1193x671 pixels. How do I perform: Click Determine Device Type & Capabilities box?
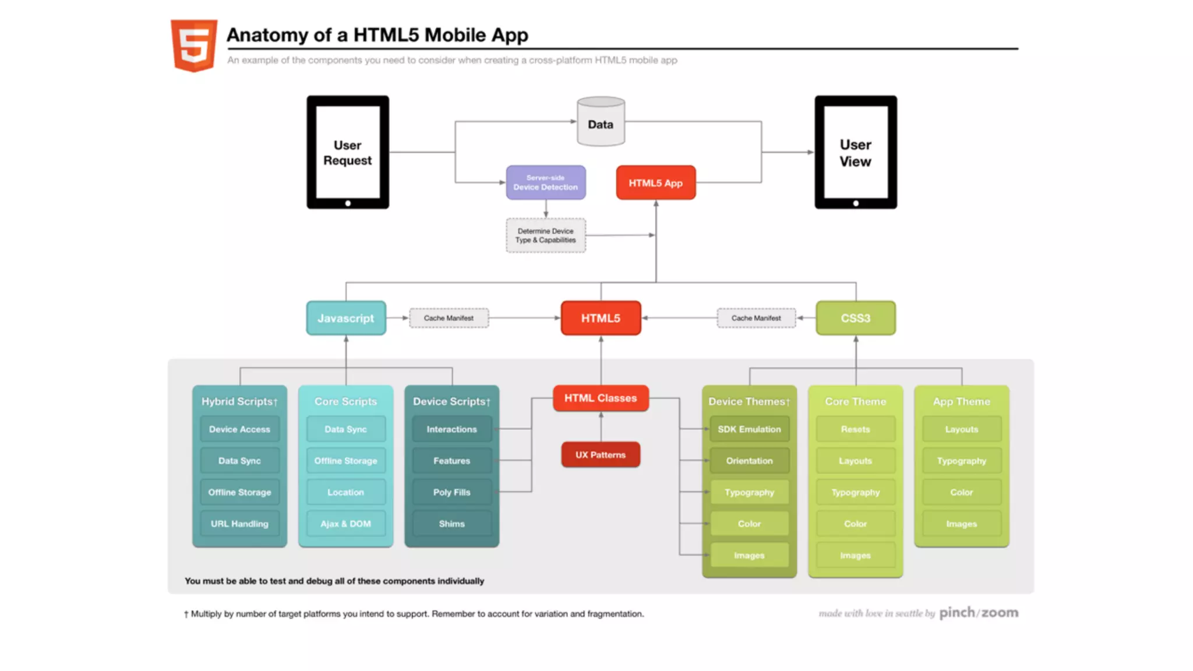[x=545, y=235]
